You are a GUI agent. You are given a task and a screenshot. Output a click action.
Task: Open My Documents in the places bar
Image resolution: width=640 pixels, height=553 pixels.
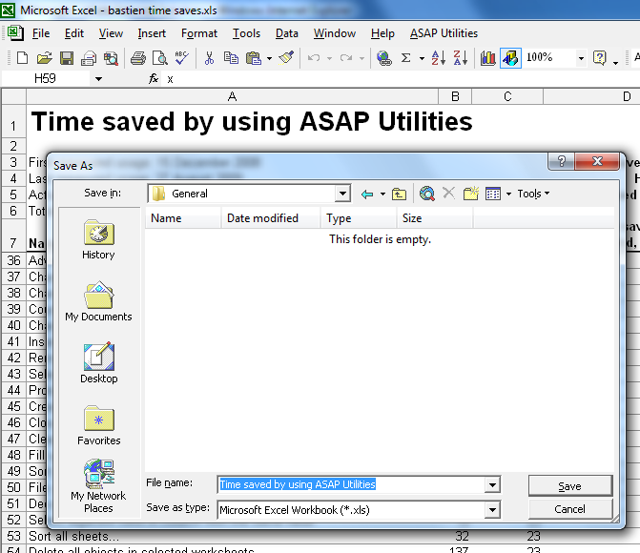[98, 301]
